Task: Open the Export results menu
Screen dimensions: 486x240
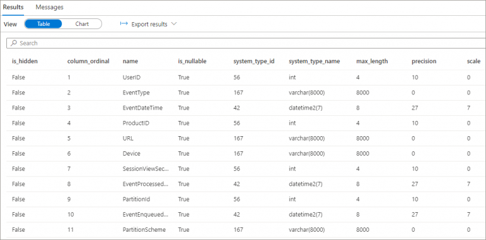Action: [149, 24]
